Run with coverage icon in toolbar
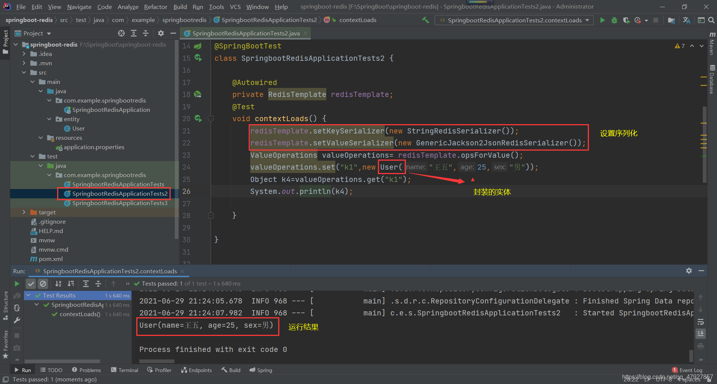The image size is (717, 384). (626, 20)
